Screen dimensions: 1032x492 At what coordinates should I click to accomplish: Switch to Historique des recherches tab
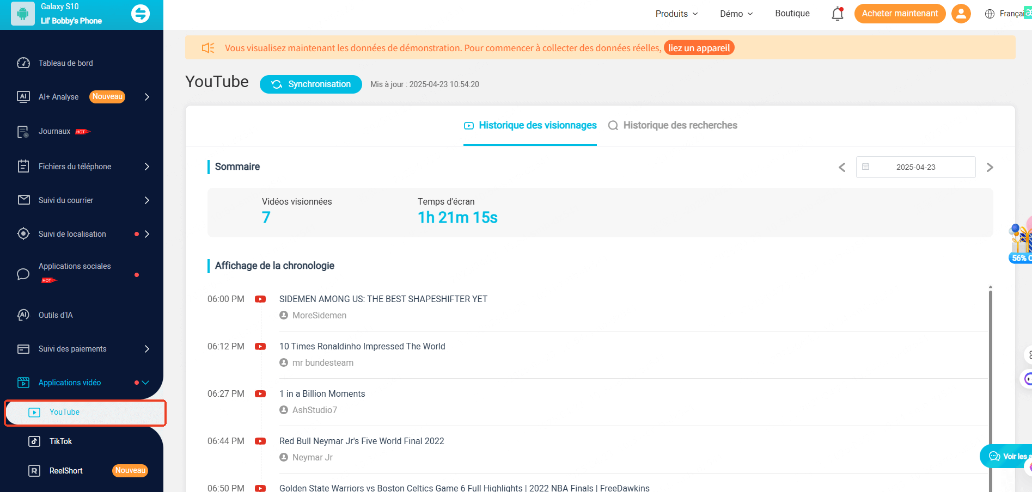pos(673,126)
